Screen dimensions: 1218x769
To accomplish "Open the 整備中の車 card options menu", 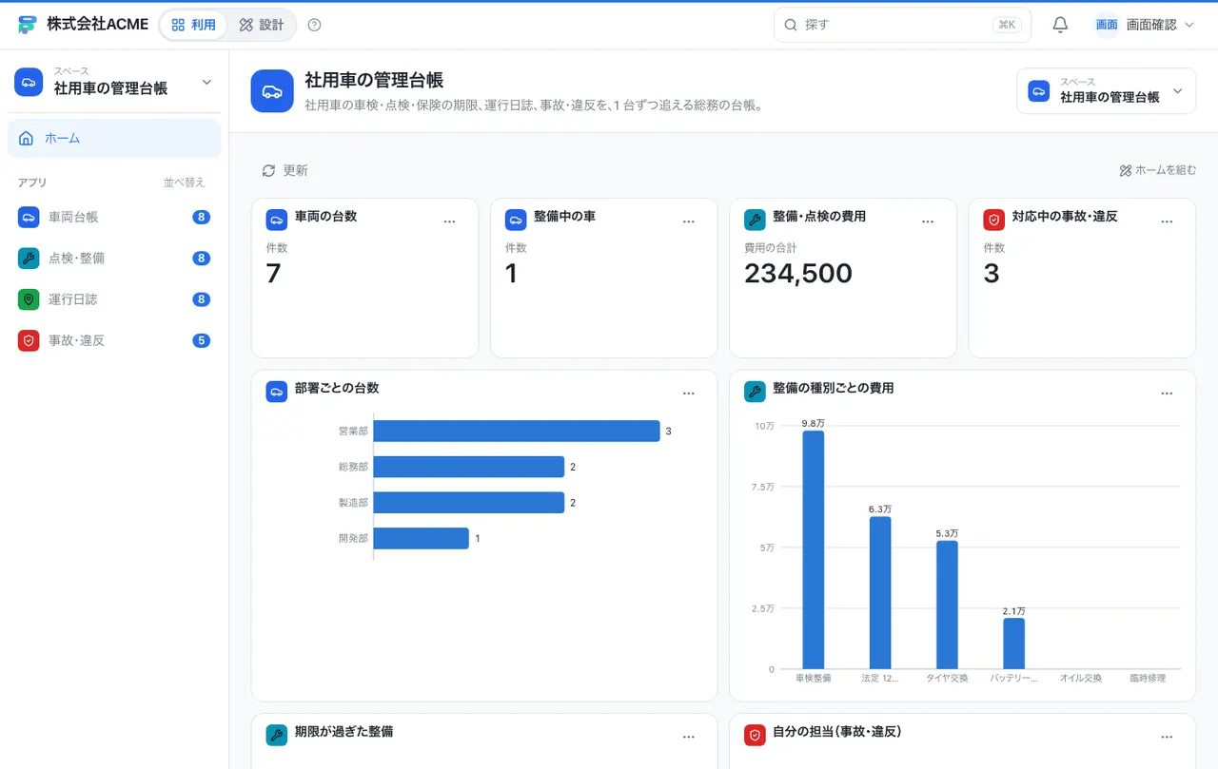I will tap(689, 221).
